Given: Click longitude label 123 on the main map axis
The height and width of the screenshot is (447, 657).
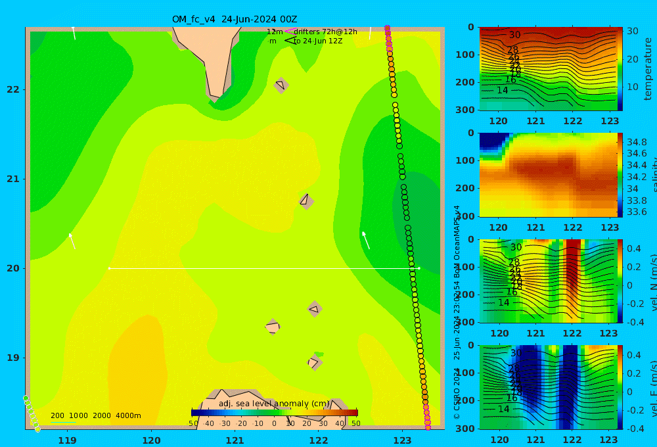Looking at the screenshot, I should (x=403, y=440).
